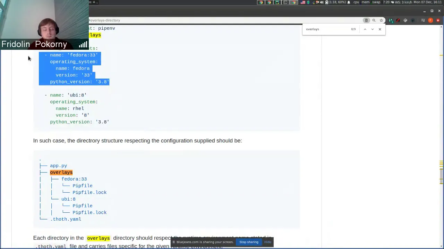
Task: Click '.thoth.yaml' in the directory tree
Action: [x=66, y=219]
